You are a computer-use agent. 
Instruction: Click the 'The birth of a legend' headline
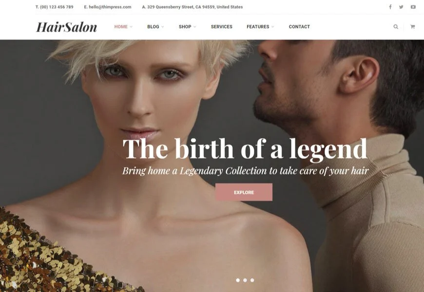click(245, 148)
